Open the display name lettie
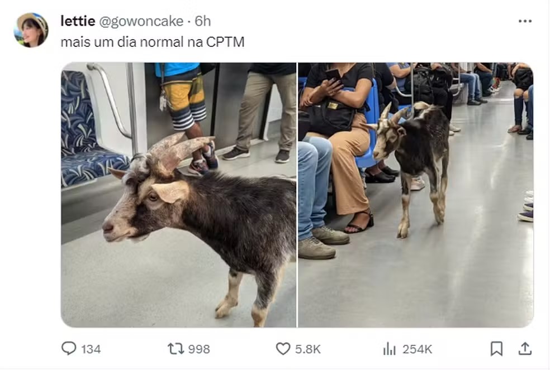Image resolution: width=550 pixels, height=370 pixels. coord(78,21)
